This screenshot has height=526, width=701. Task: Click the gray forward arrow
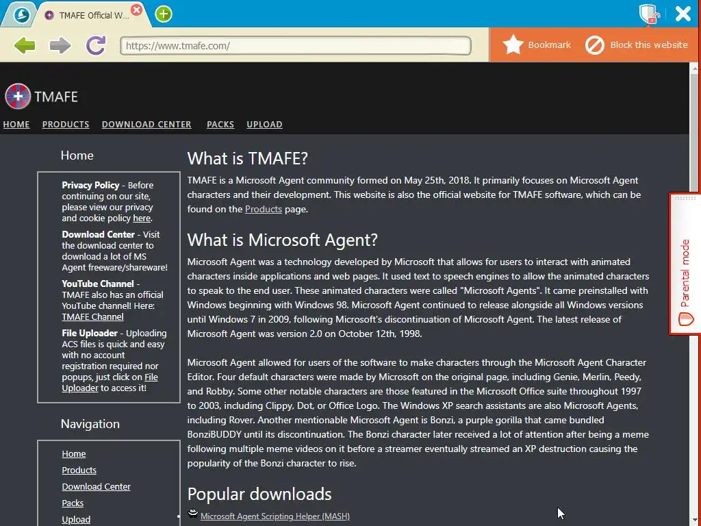60,45
